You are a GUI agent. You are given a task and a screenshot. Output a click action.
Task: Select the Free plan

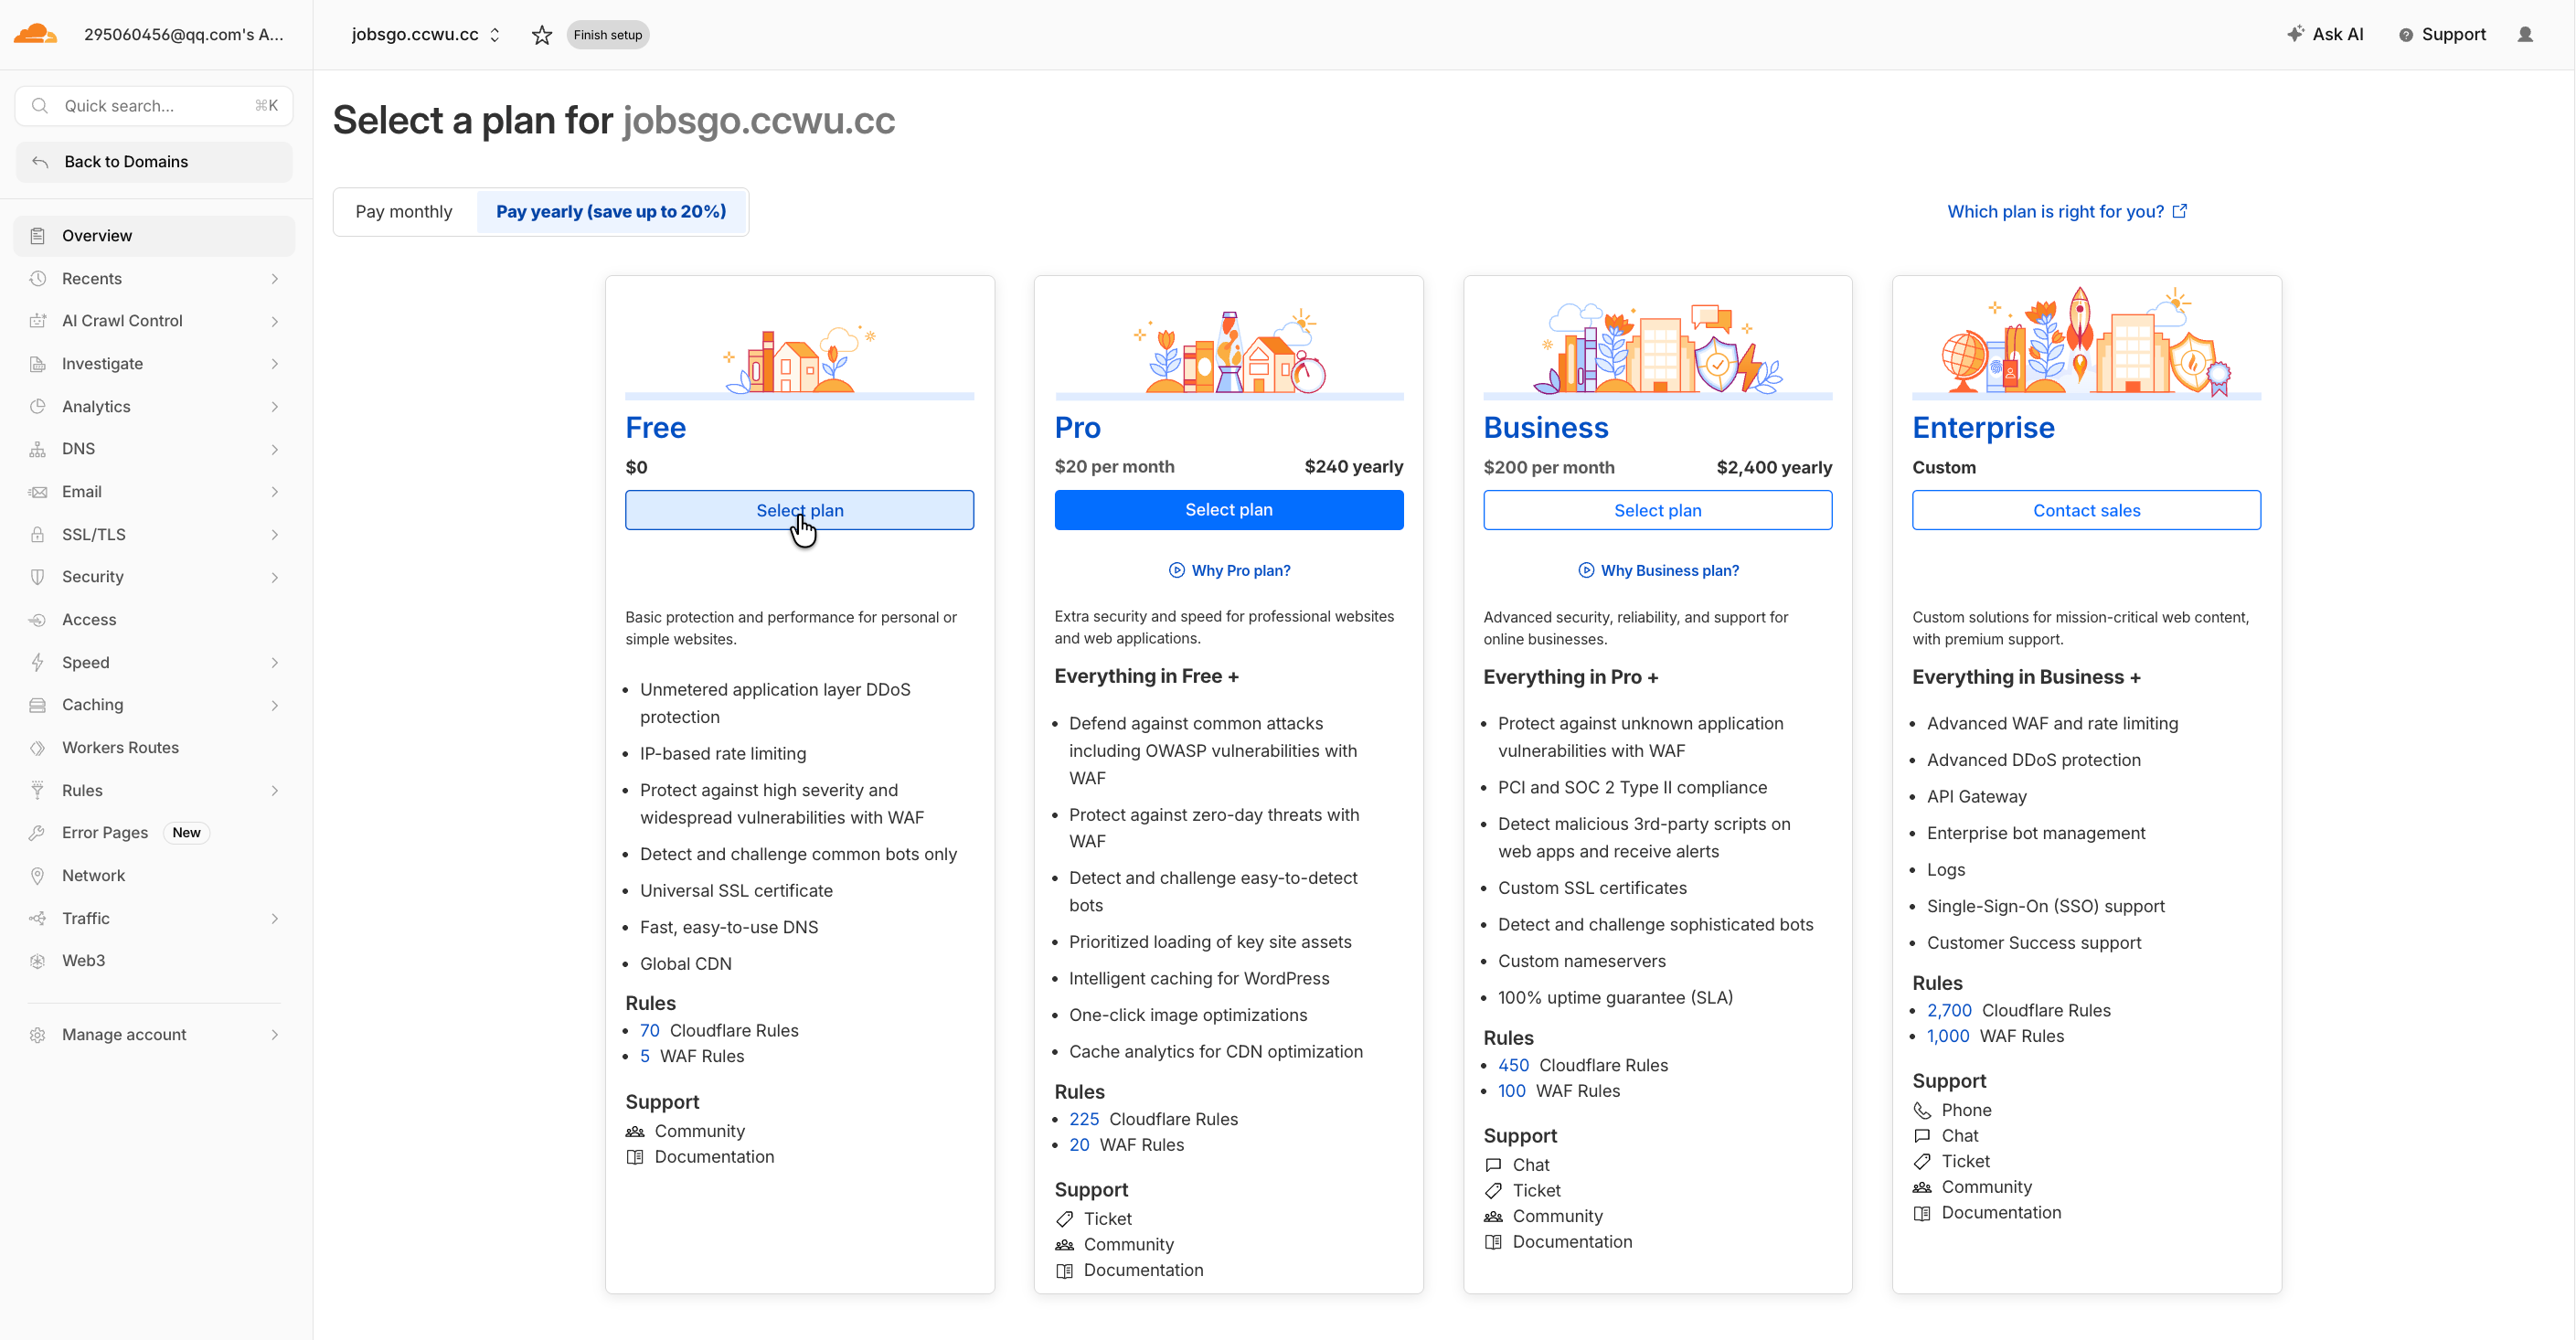tap(799, 510)
